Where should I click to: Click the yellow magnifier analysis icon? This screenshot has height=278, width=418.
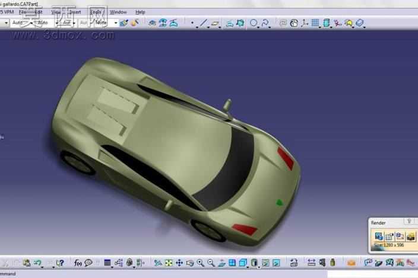pyautogui.click(x=349, y=23)
